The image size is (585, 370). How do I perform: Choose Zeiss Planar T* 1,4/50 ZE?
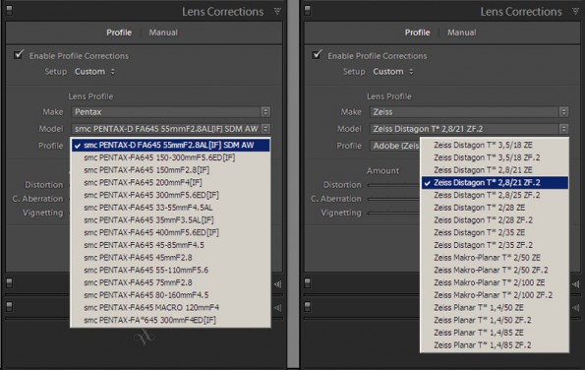coord(495,308)
